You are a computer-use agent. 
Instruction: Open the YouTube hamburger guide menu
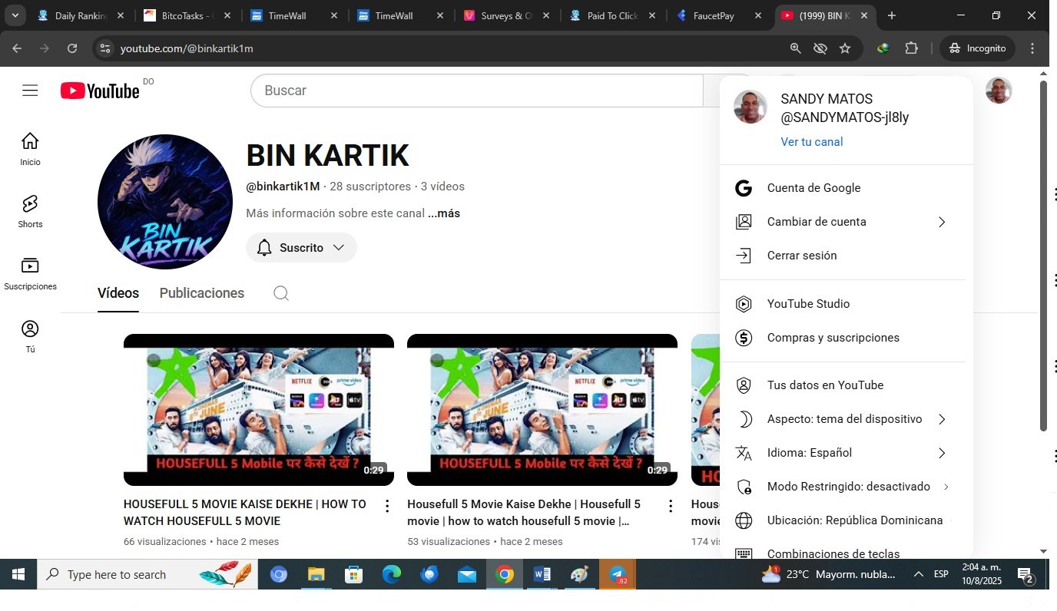coord(30,91)
